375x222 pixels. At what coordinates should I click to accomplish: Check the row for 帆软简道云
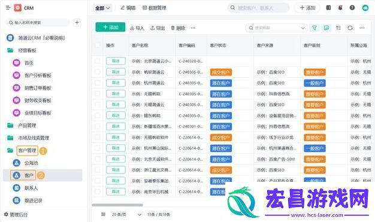click(98, 72)
